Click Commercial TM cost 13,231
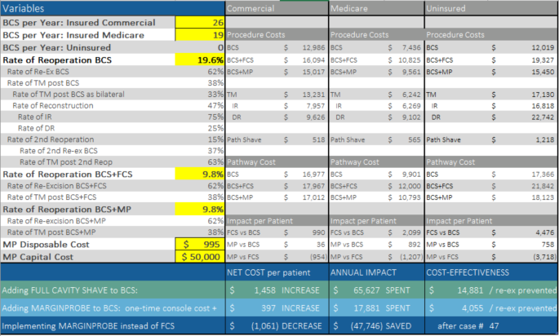Viewport: 559px width, 336px height. coord(313,95)
